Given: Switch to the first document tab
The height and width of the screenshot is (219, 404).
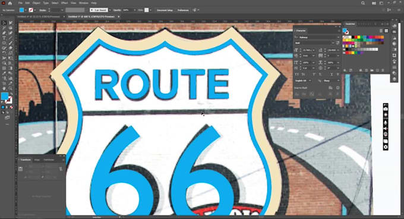Looking at the screenshot, I should [39, 17].
